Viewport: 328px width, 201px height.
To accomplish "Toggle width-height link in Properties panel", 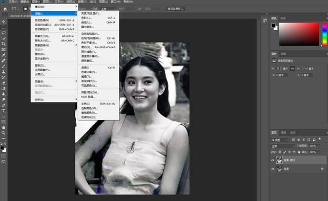I will coord(293,69).
